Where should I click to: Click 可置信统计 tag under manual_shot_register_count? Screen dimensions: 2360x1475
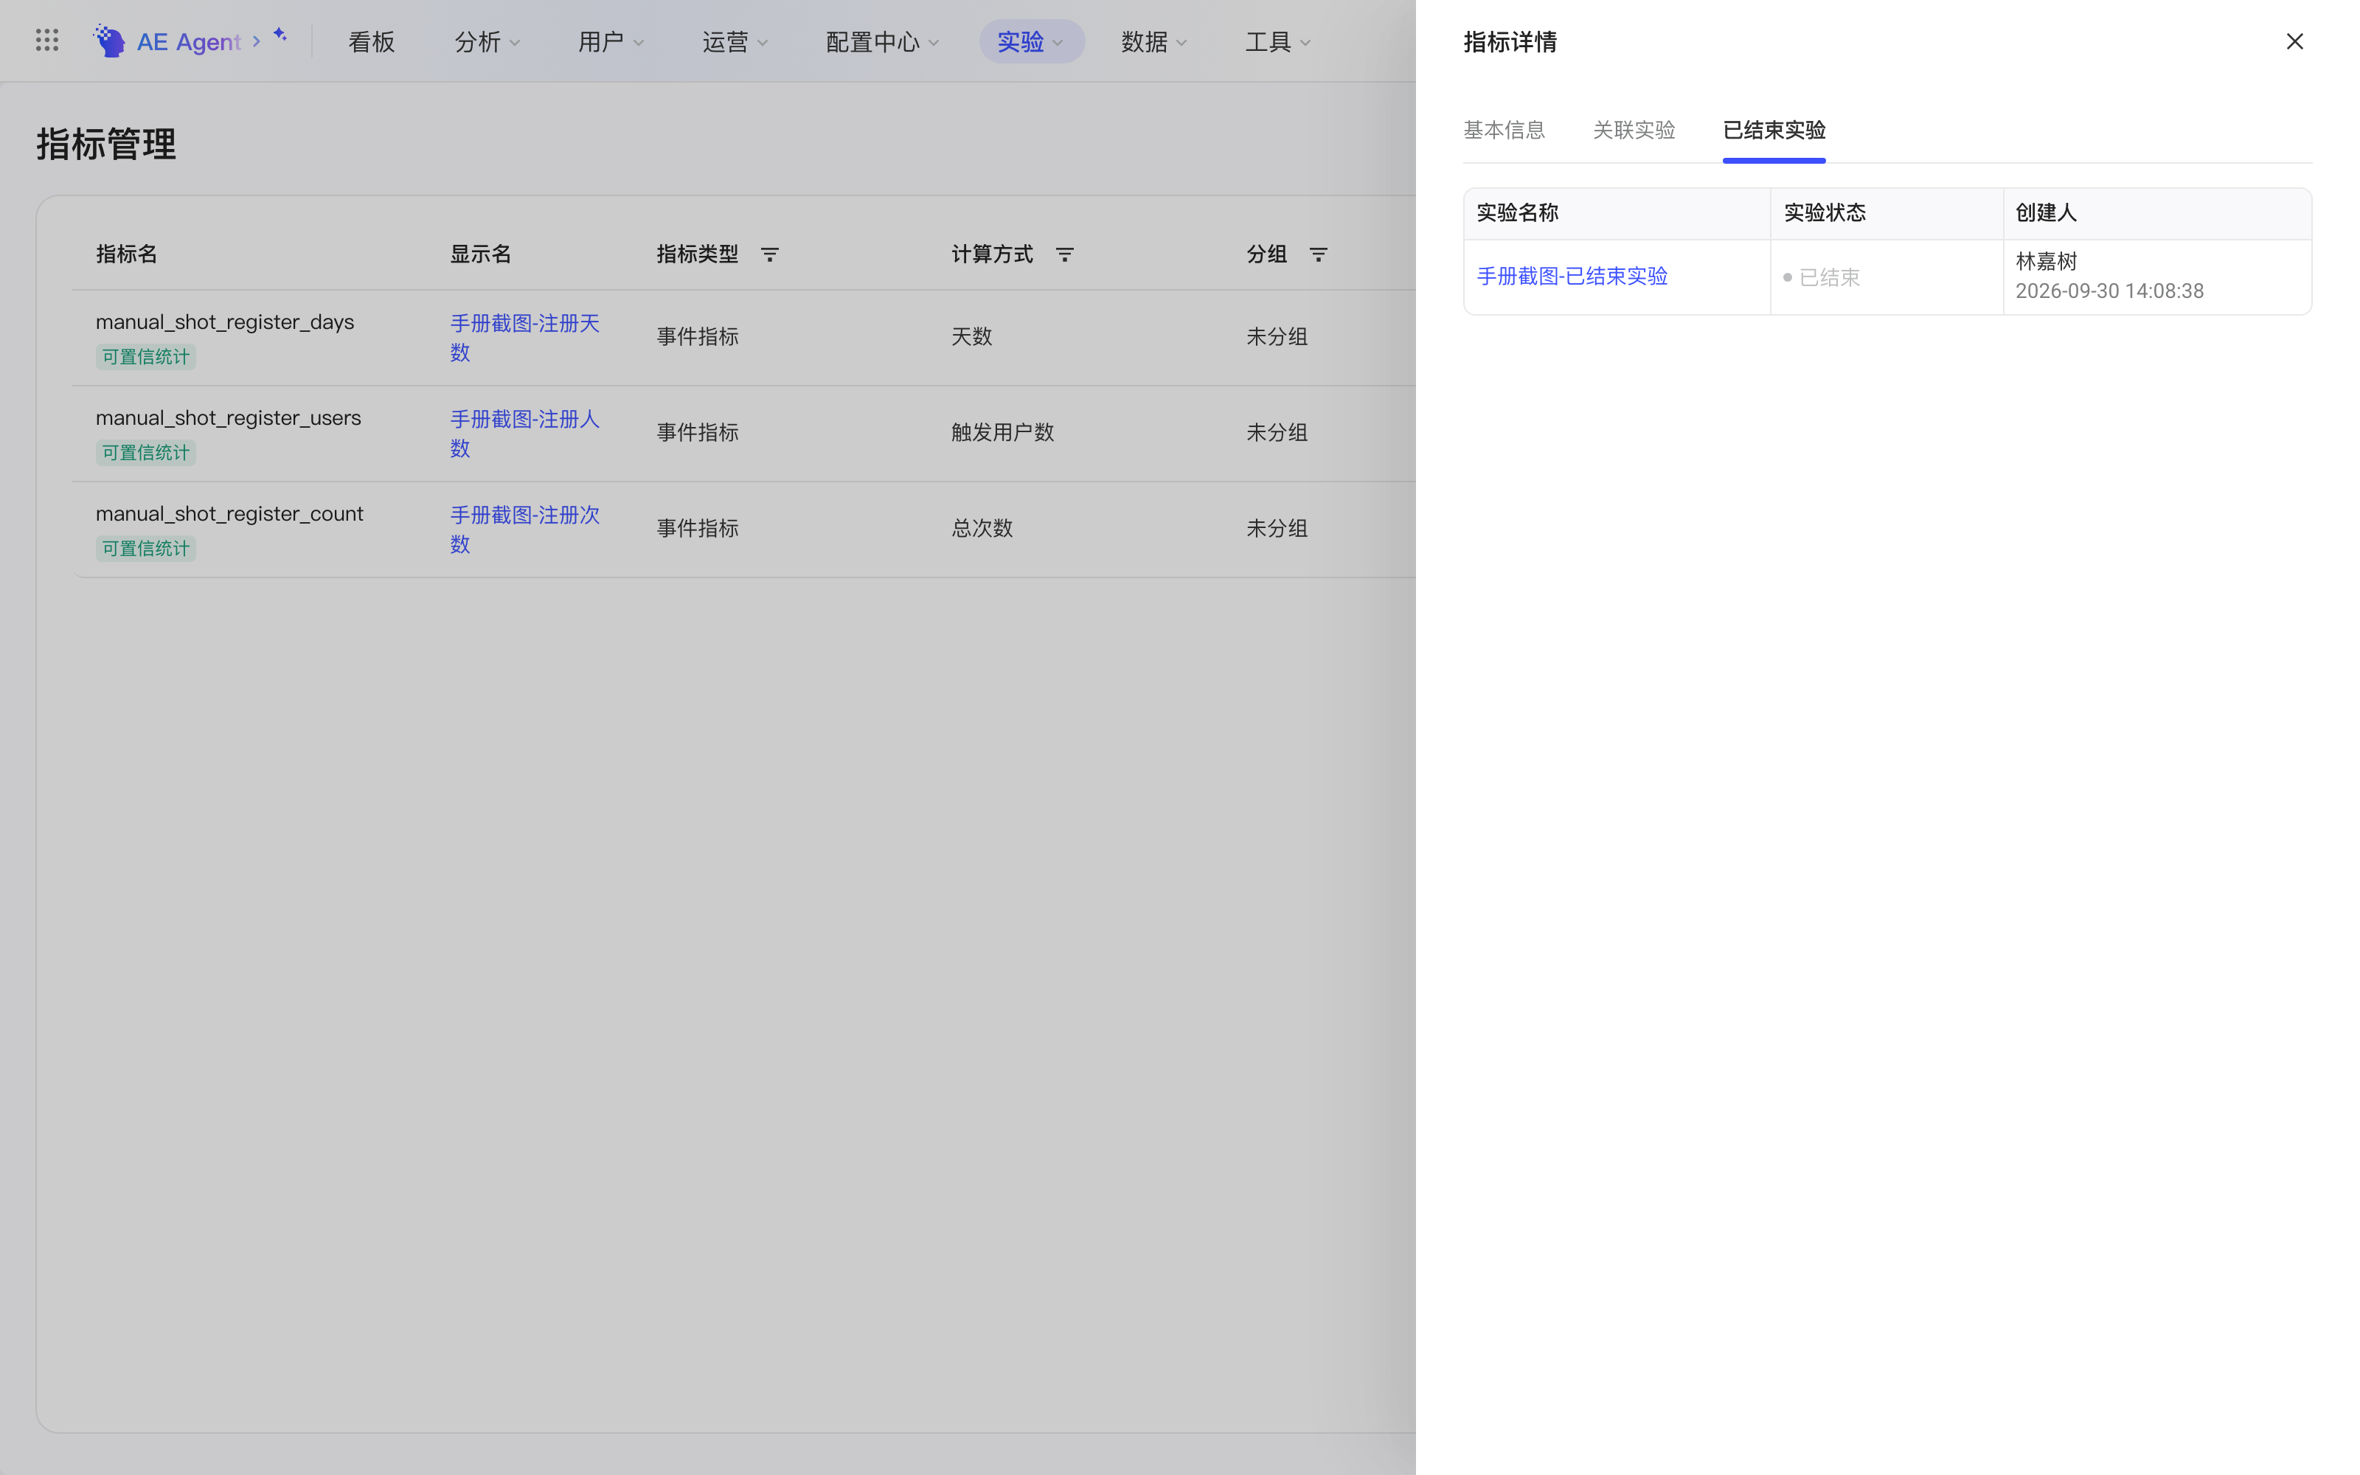tap(145, 548)
